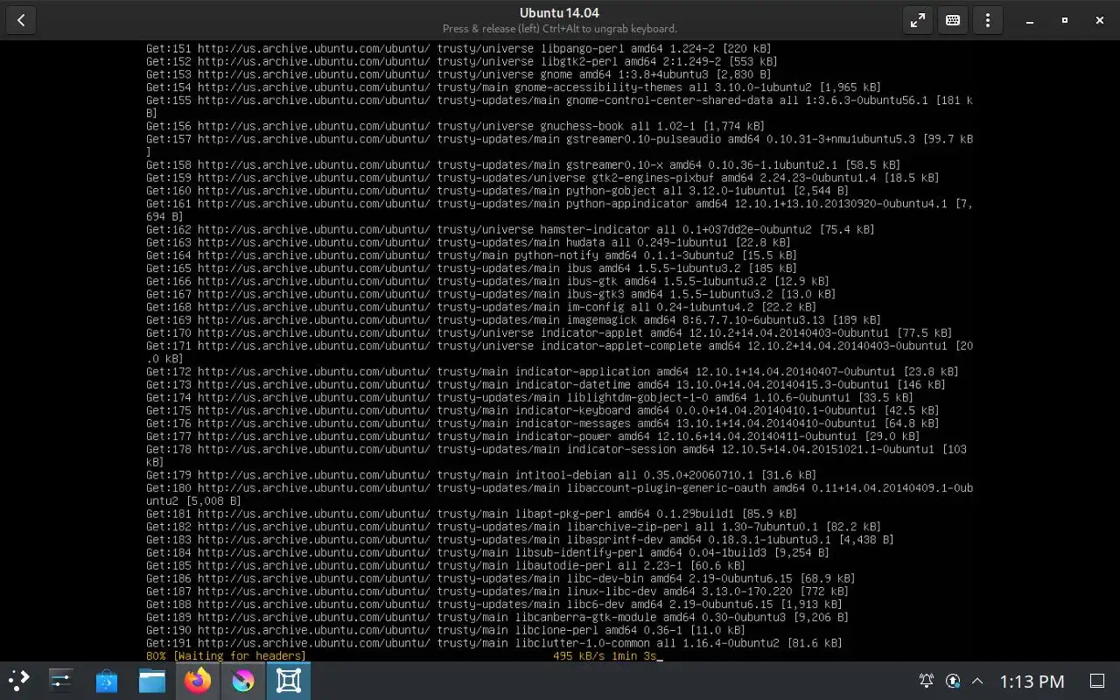Click the 'Get:190' libclone-perl line
This screenshot has height=700, width=1120.
(x=445, y=630)
